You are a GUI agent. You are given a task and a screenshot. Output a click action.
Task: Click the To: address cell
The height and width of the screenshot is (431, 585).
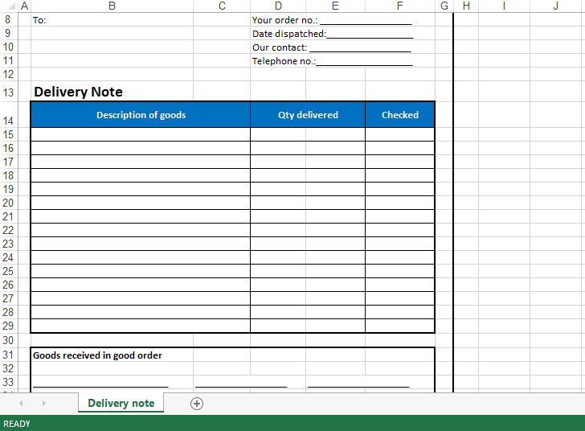(39, 20)
